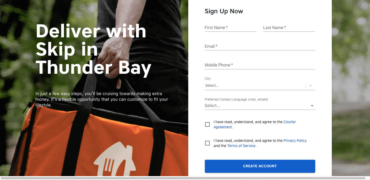Click into the Email field

click(260, 46)
